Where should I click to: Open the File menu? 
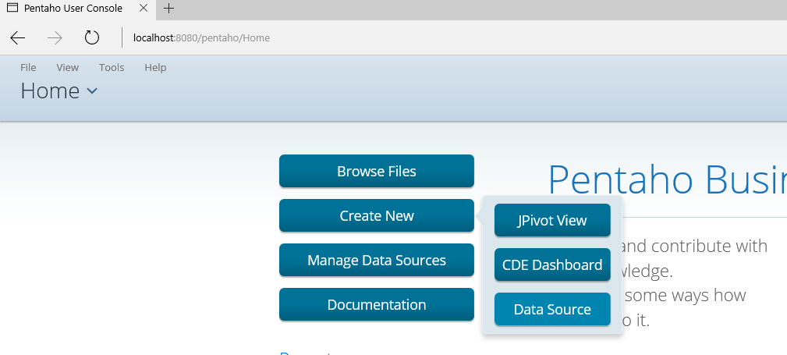coord(28,67)
